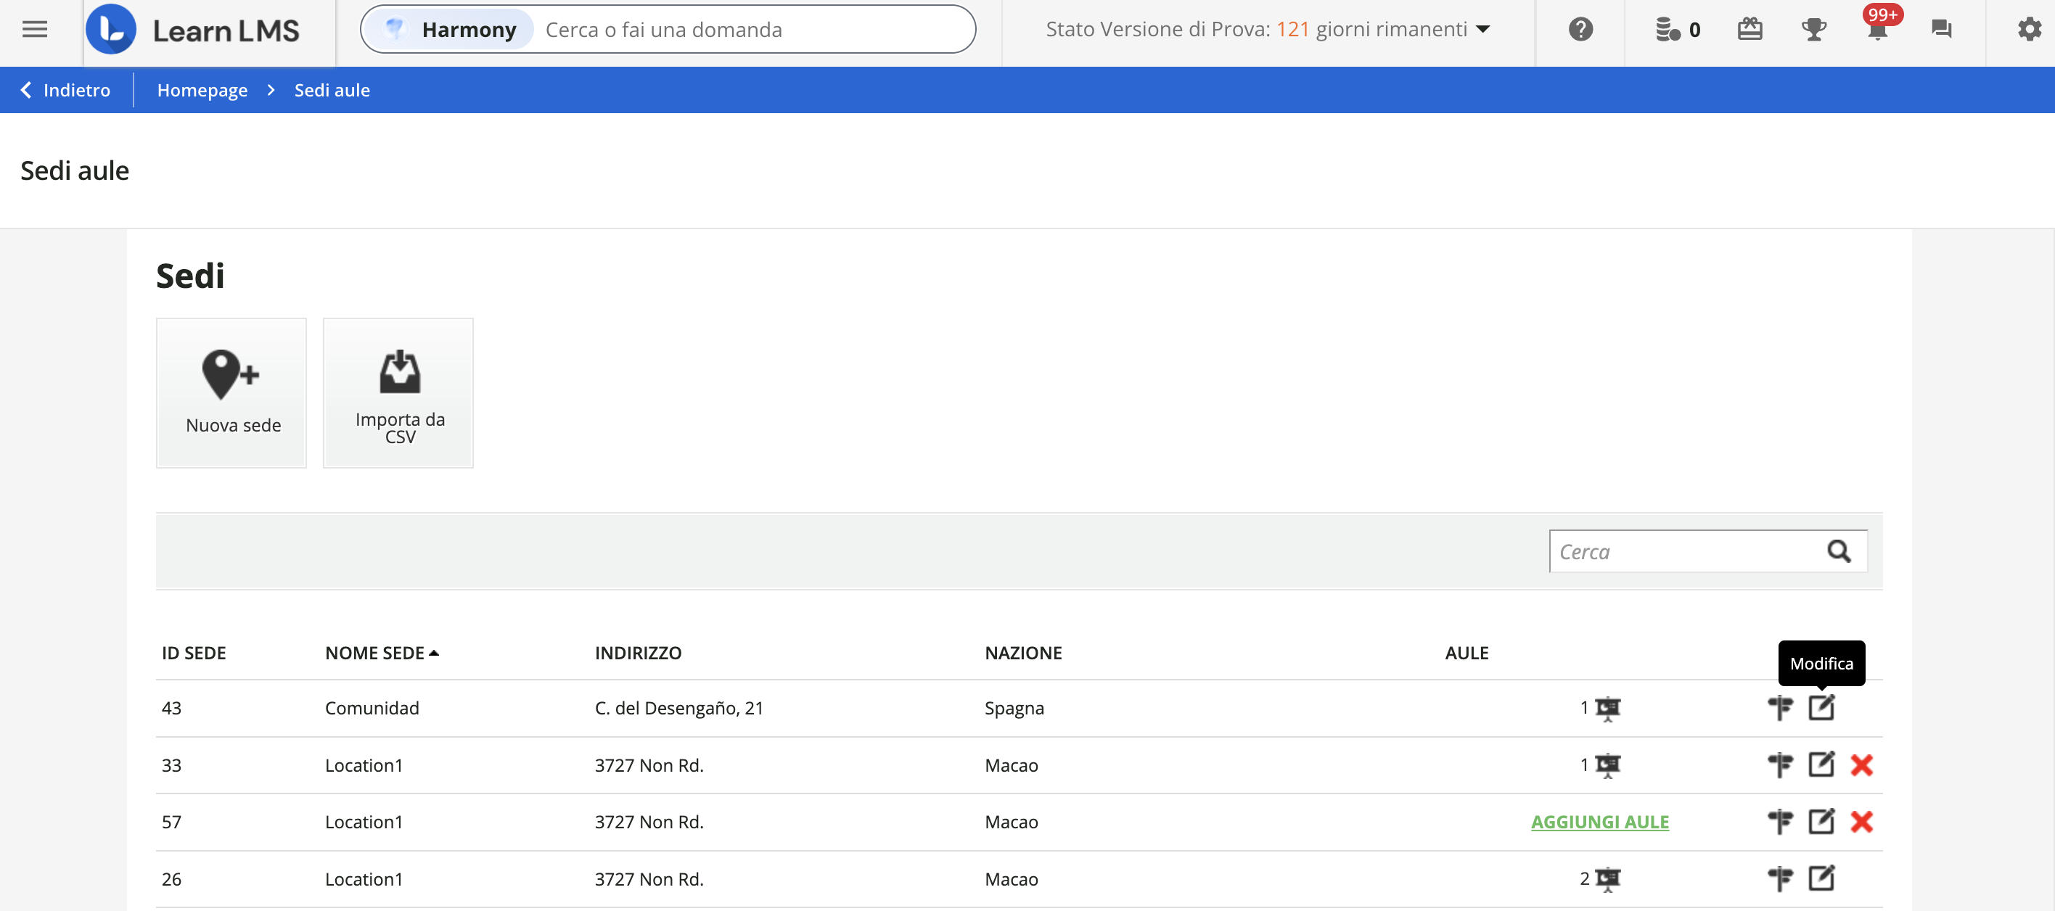Click the AGGIUNGI AULE link
The height and width of the screenshot is (911, 2055).
point(1599,822)
